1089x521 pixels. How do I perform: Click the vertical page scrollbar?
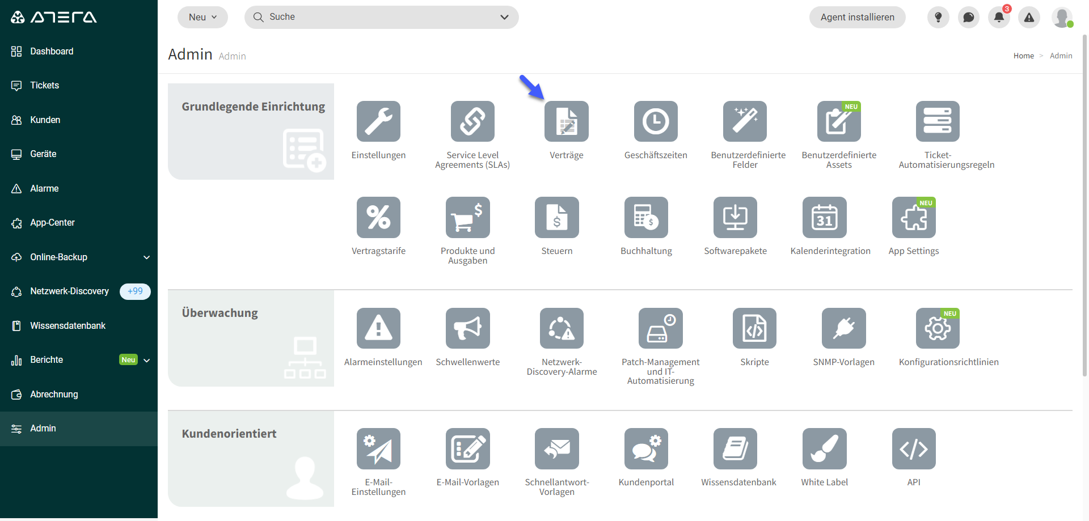(1084, 204)
